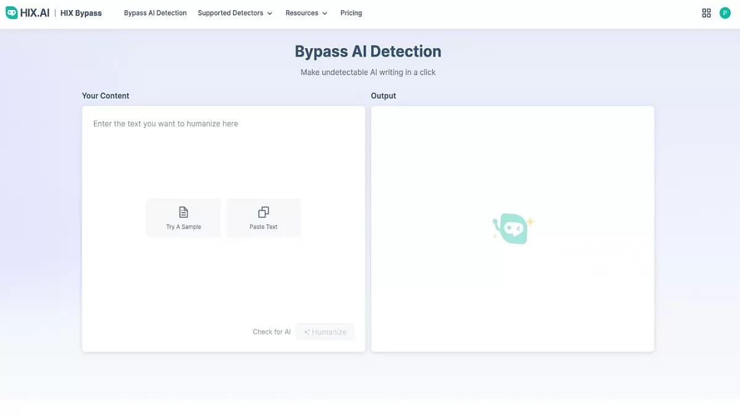
Task: Click the Check for AI link
Action: (x=271, y=332)
